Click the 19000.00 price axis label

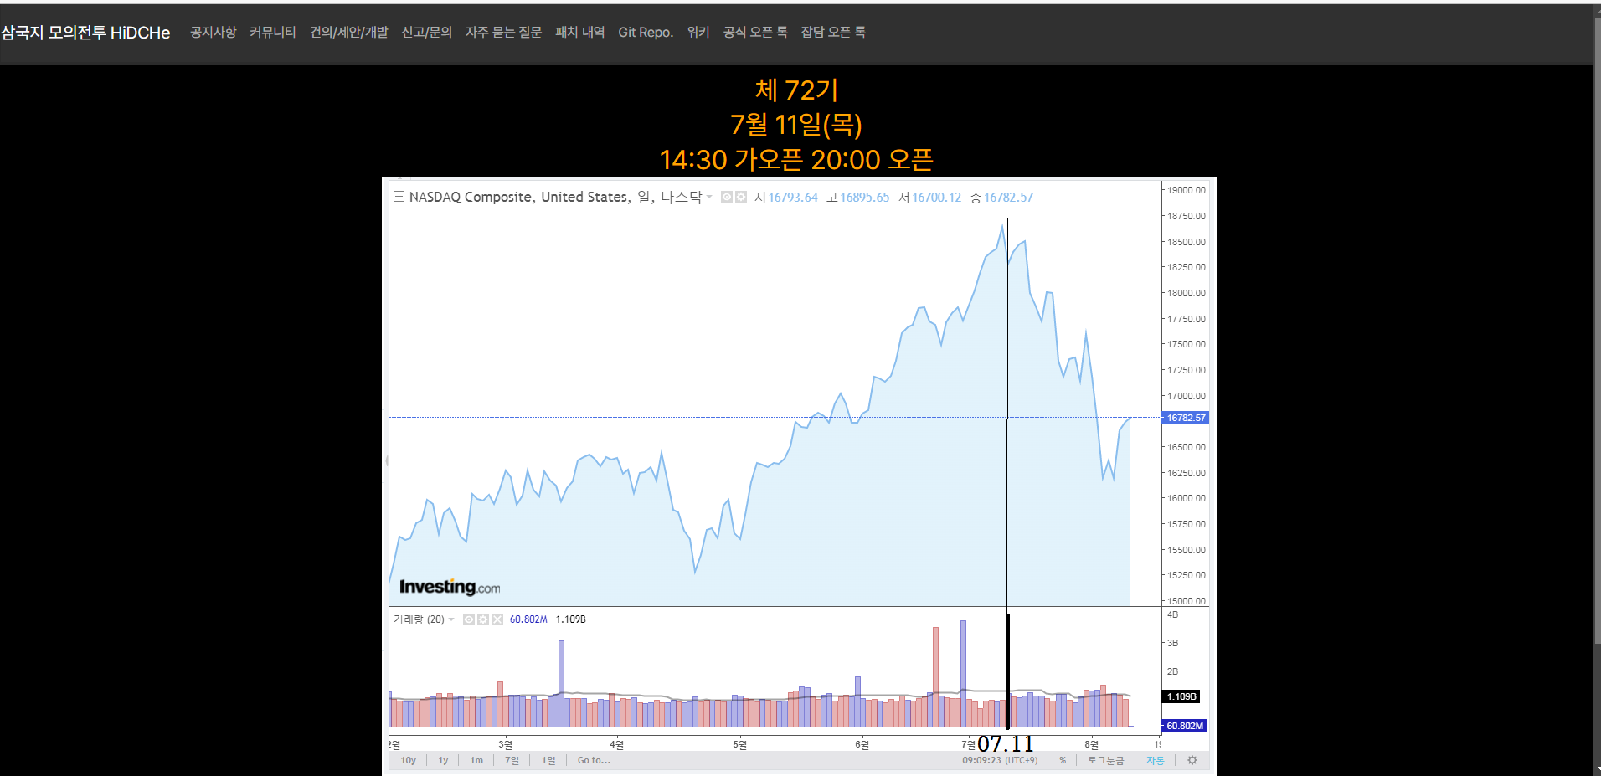pyautogui.click(x=1187, y=190)
